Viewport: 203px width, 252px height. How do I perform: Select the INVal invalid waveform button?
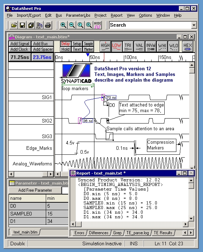tap(150, 46)
